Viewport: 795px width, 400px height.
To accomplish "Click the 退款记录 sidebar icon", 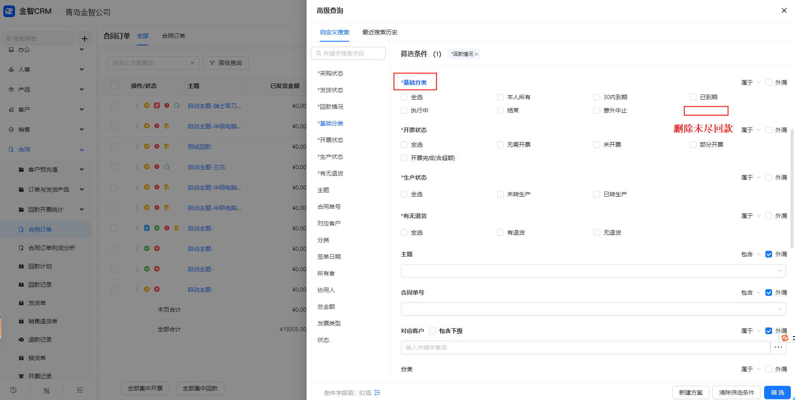I will [21, 340].
